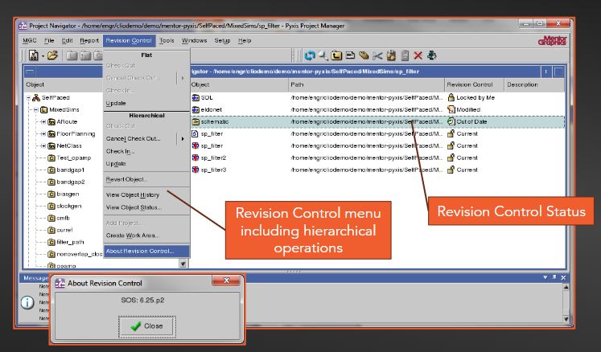The height and width of the screenshot is (352, 601).
Task: Click the Description column header
Action: (x=534, y=84)
